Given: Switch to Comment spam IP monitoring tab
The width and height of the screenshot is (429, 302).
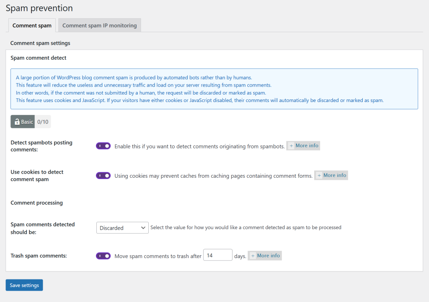Looking at the screenshot, I should coord(100,26).
